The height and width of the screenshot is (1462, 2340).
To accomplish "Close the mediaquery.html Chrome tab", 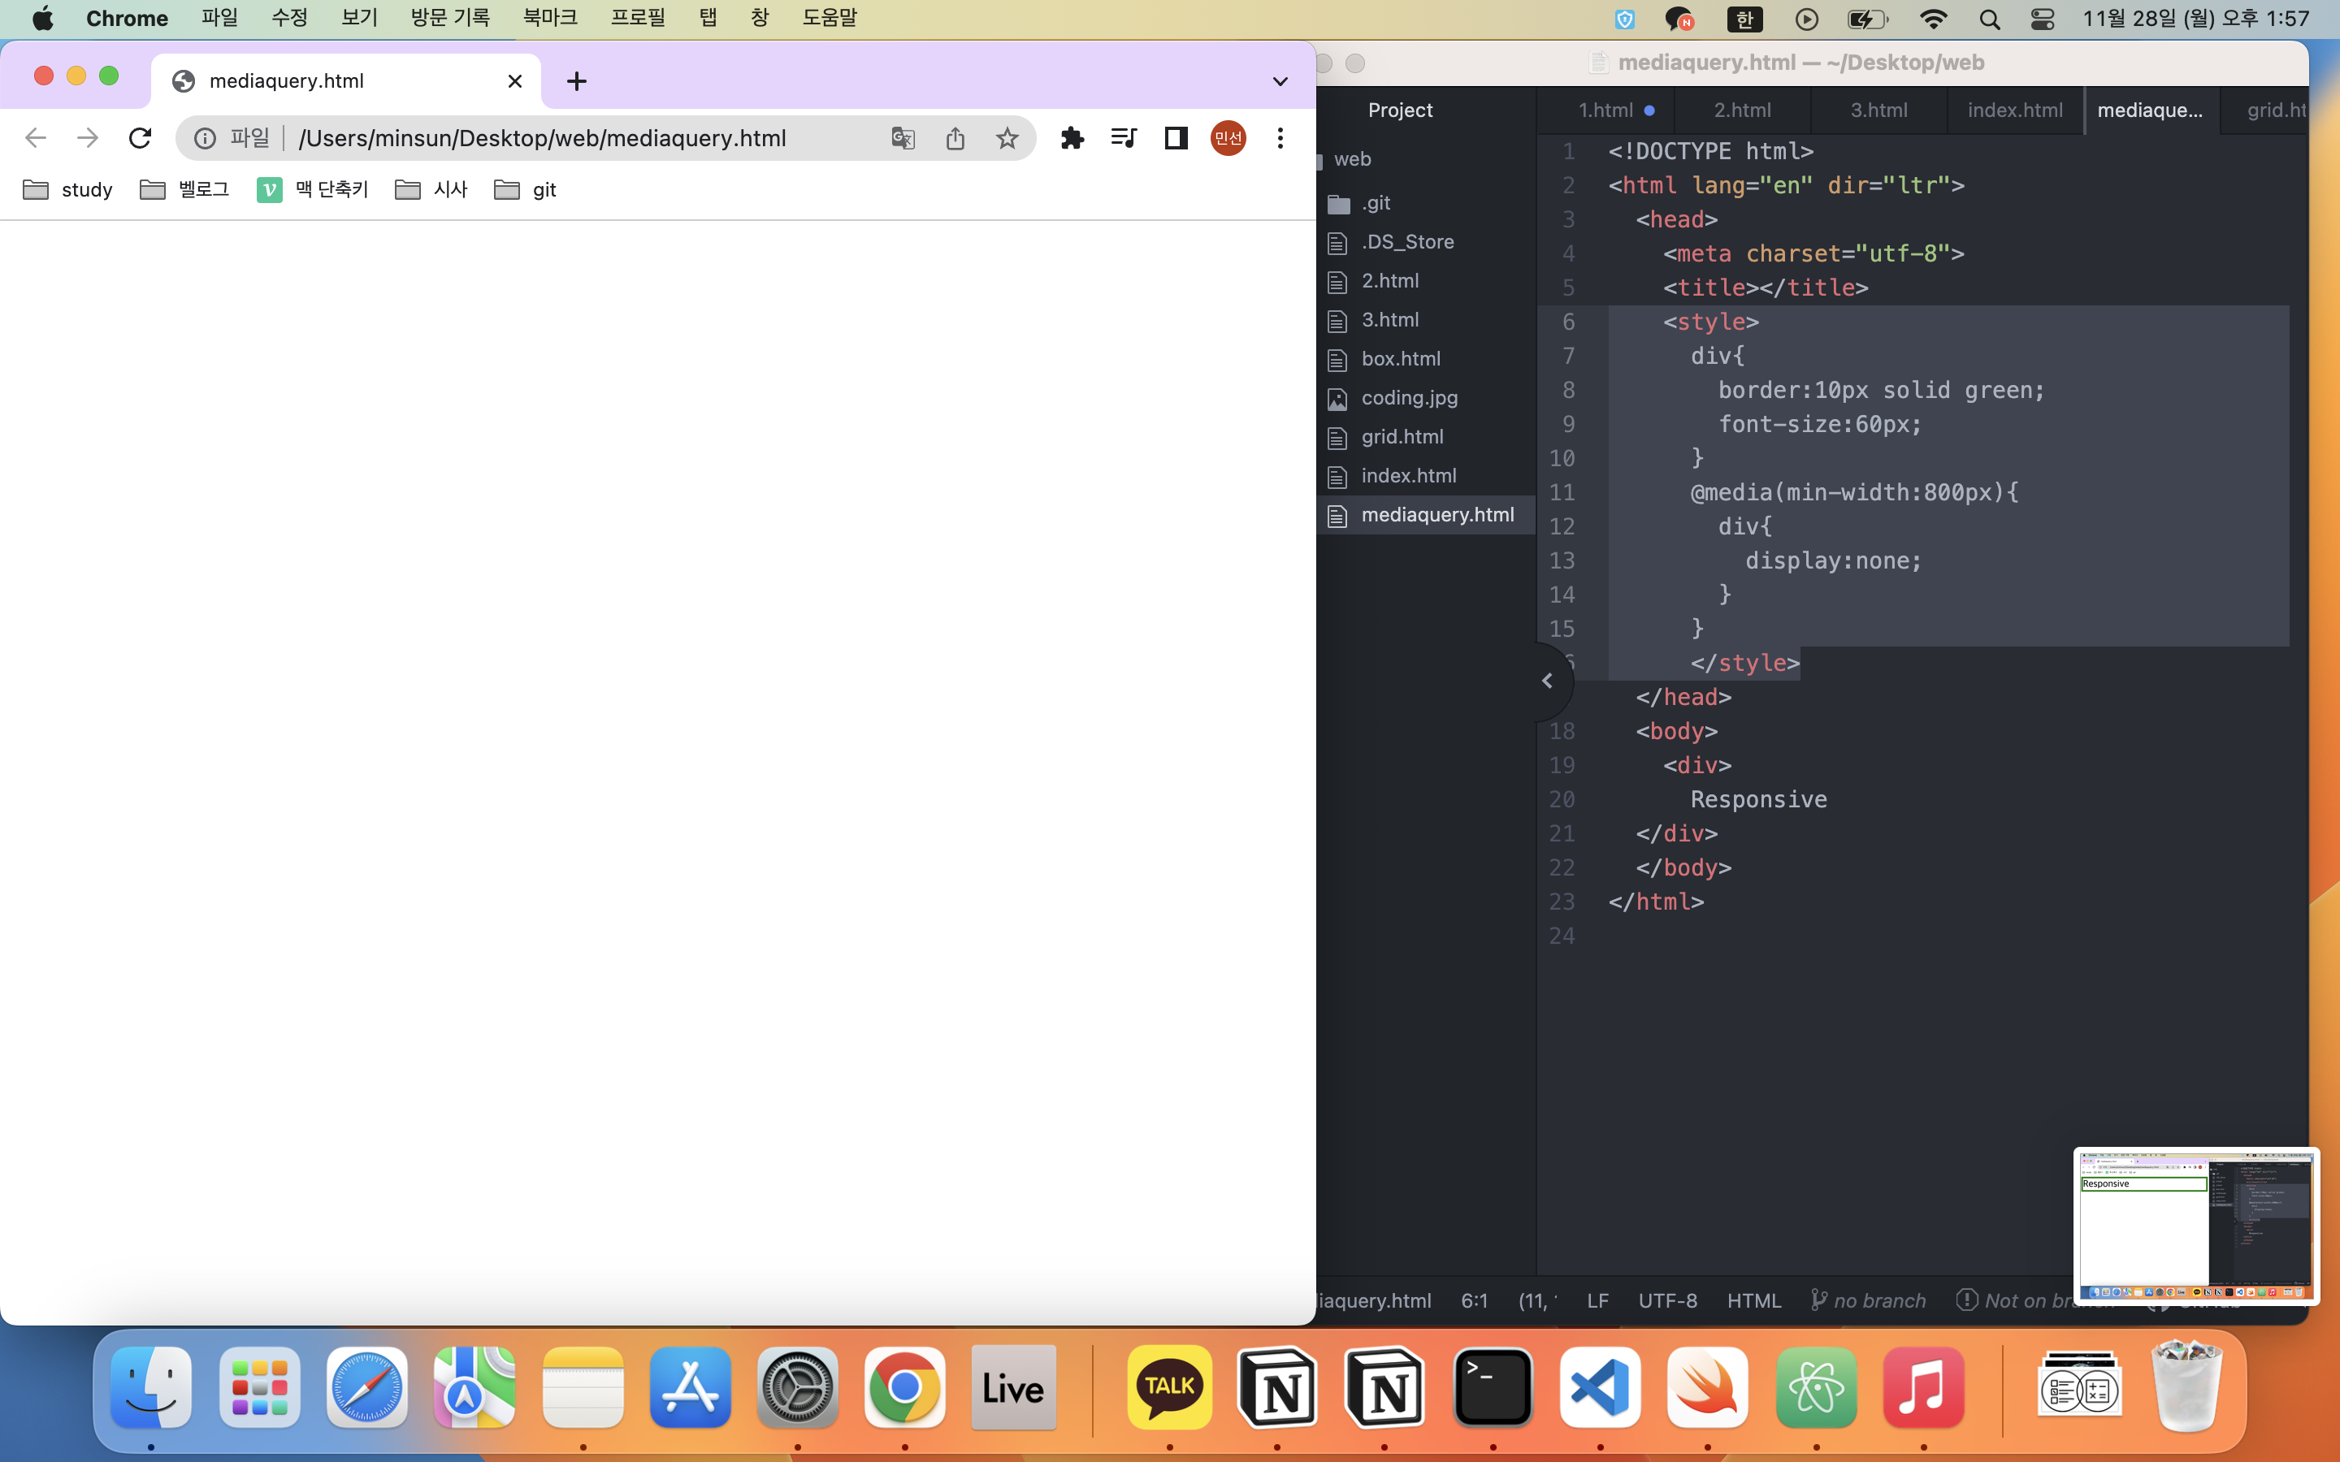I will (x=515, y=81).
